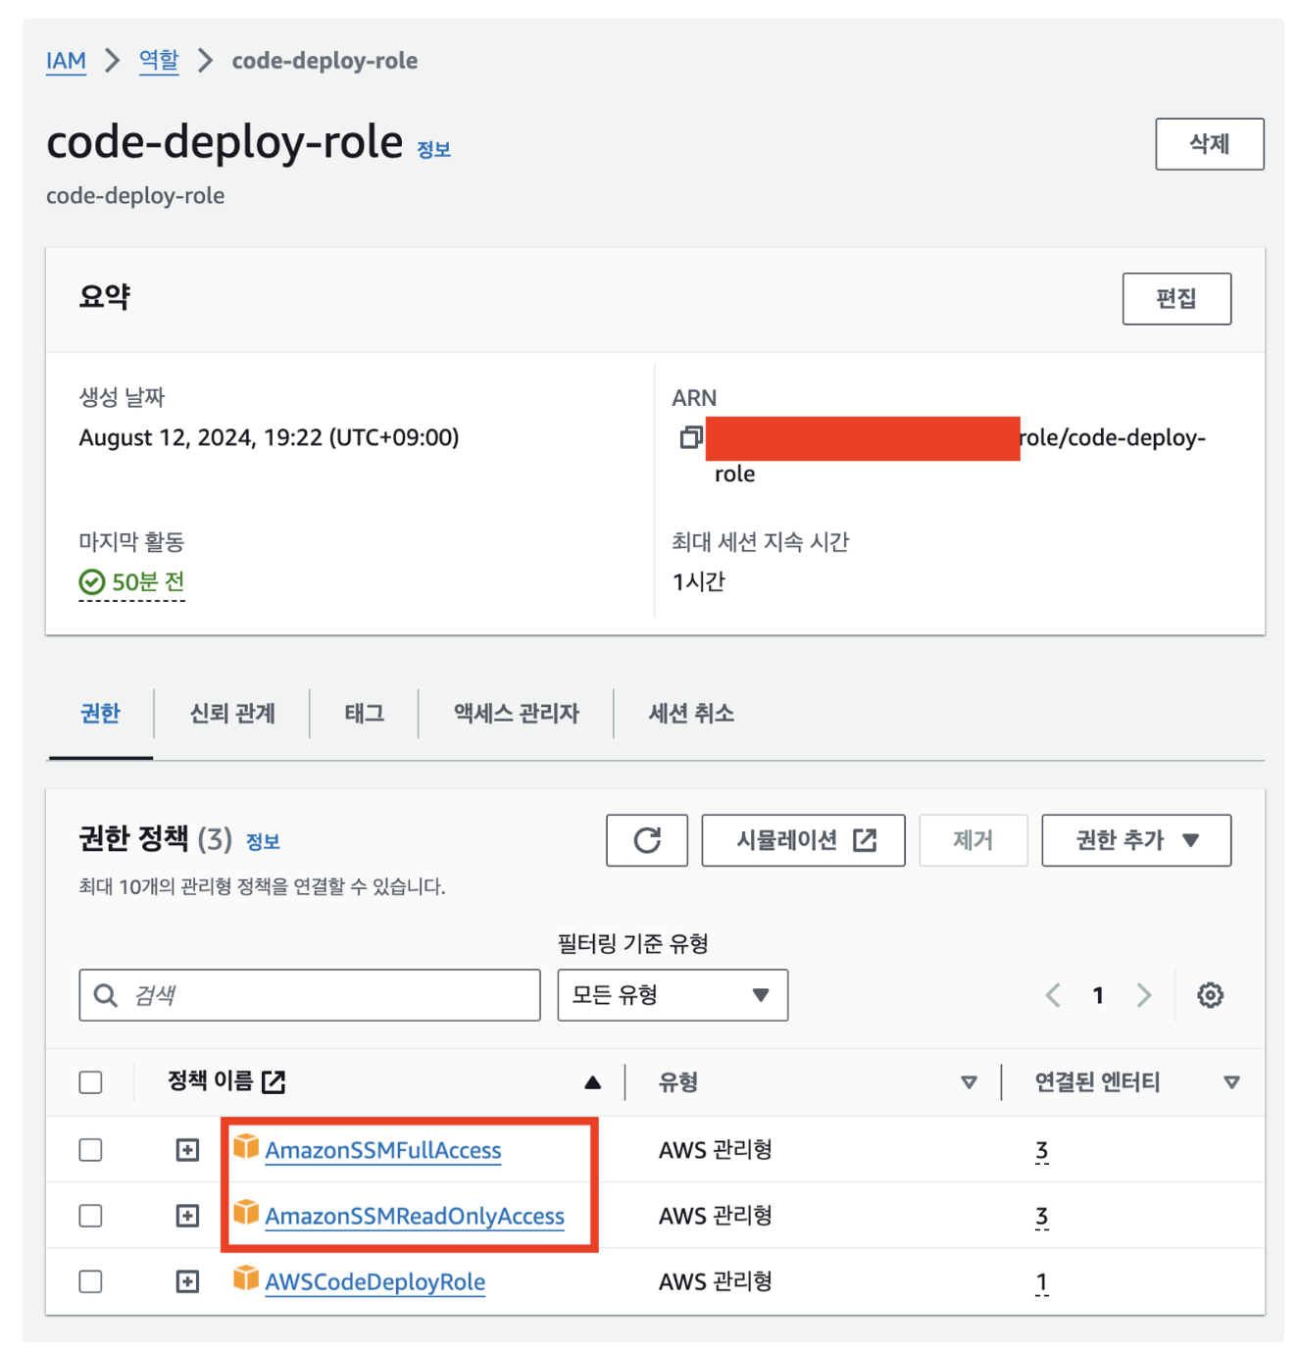Toggle the select-all policies checkbox
Image resolution: width=1298 pixels, height=1351 pixels.
tap(90, 1082)
